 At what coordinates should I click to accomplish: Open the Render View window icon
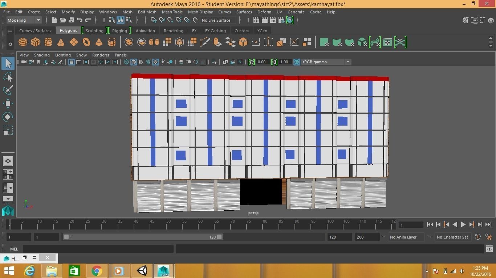pos(256,20)
